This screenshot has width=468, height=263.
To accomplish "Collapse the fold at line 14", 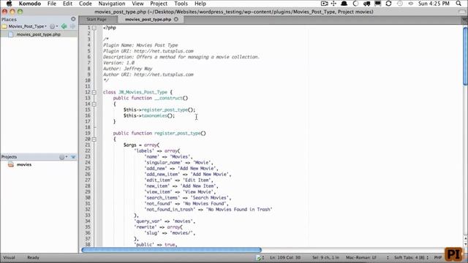I will pos(94,104).
